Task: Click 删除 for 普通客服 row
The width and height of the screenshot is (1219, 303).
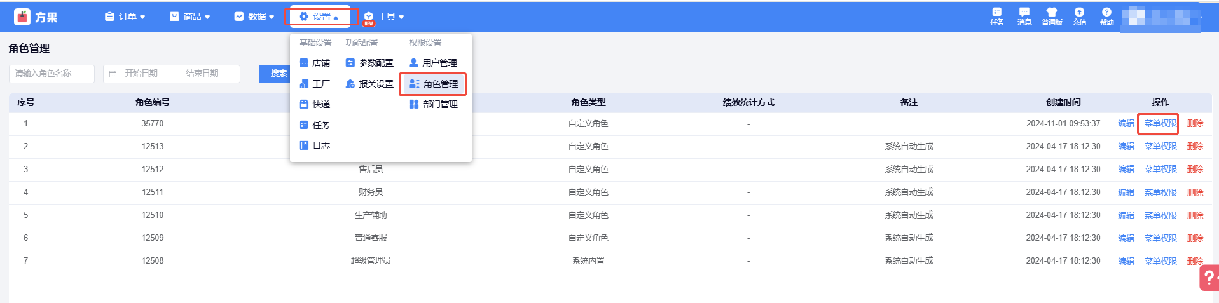Action: tap(1195, 238)
